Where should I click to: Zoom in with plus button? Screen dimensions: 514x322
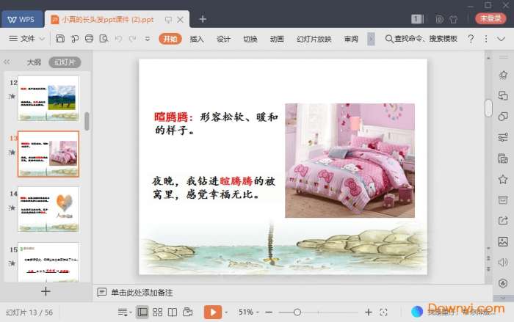pos(369,312)
